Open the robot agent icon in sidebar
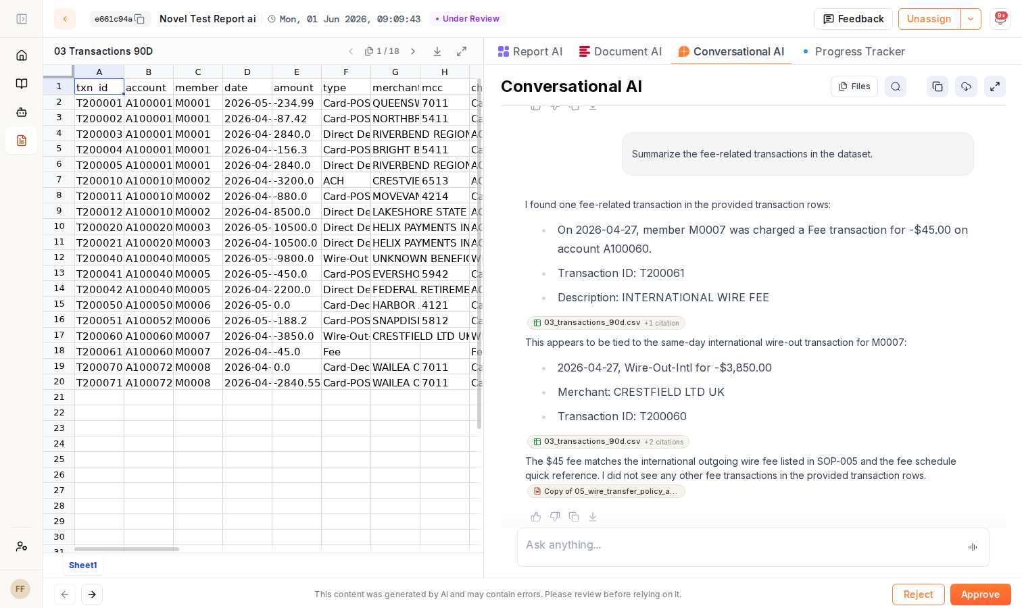This screenshot has height=608, width=1022. [x=22, y=112]
